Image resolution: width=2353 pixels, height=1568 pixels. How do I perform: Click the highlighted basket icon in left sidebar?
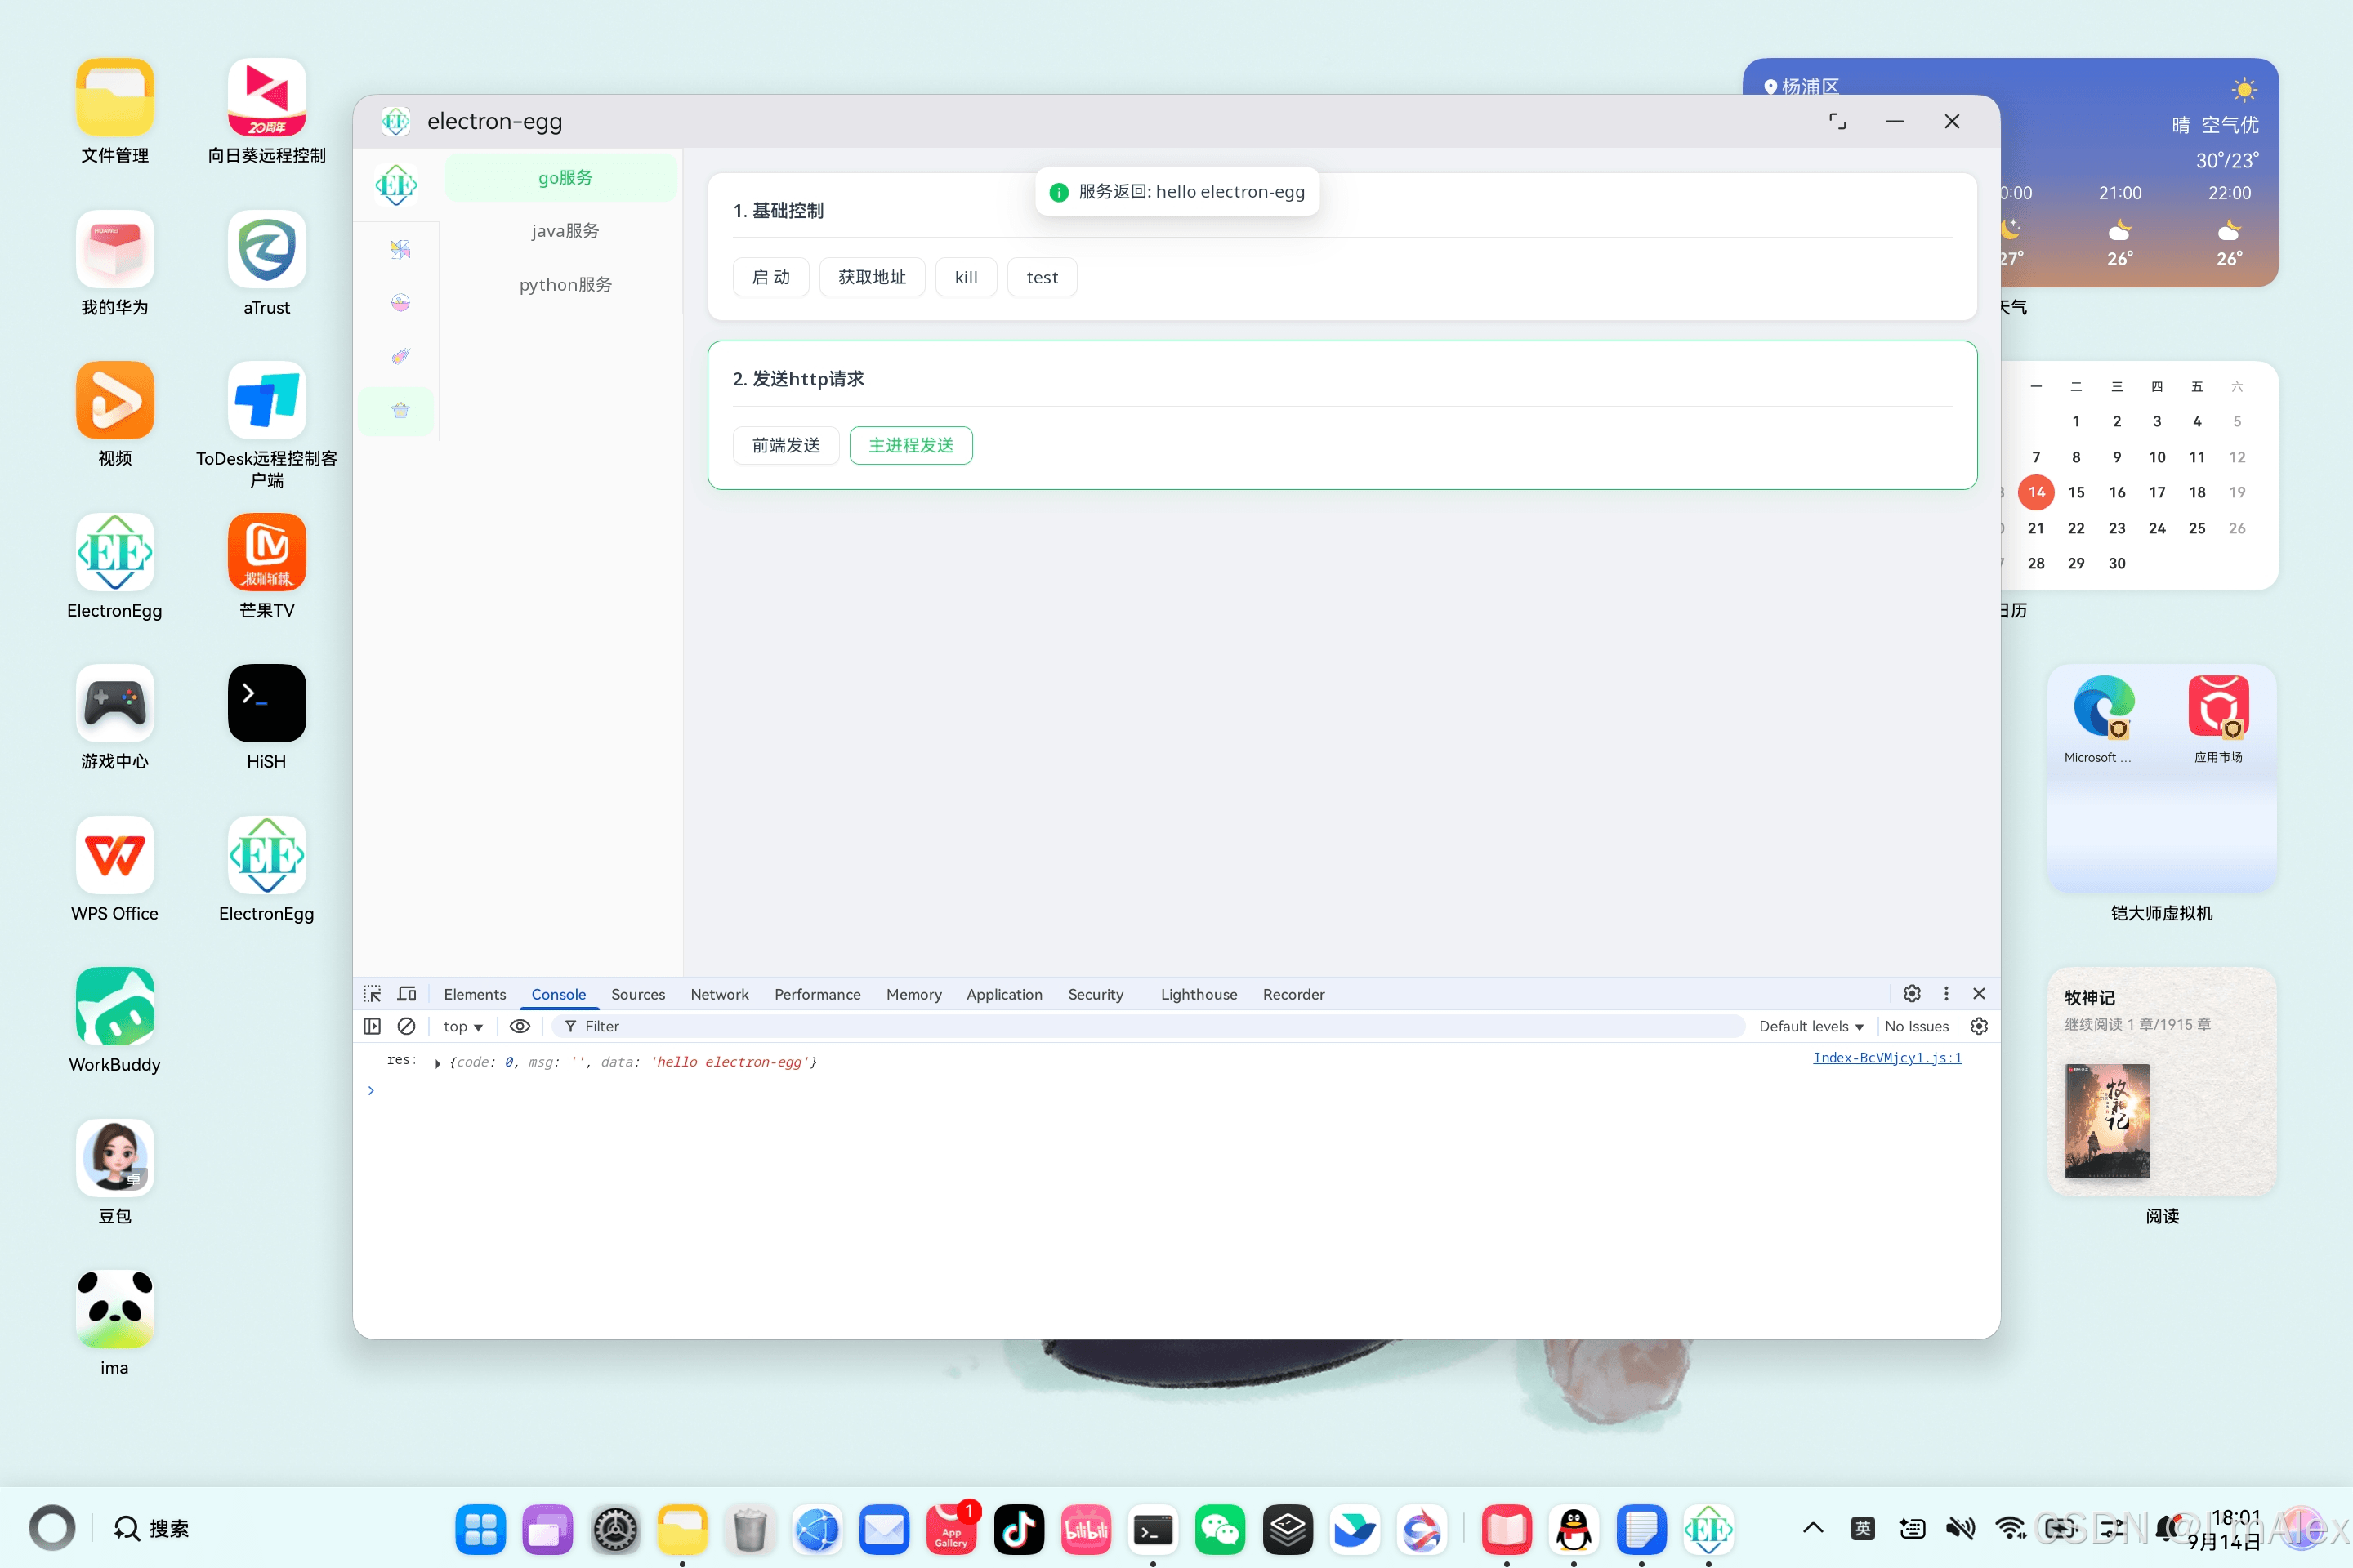tap(400, 410)
